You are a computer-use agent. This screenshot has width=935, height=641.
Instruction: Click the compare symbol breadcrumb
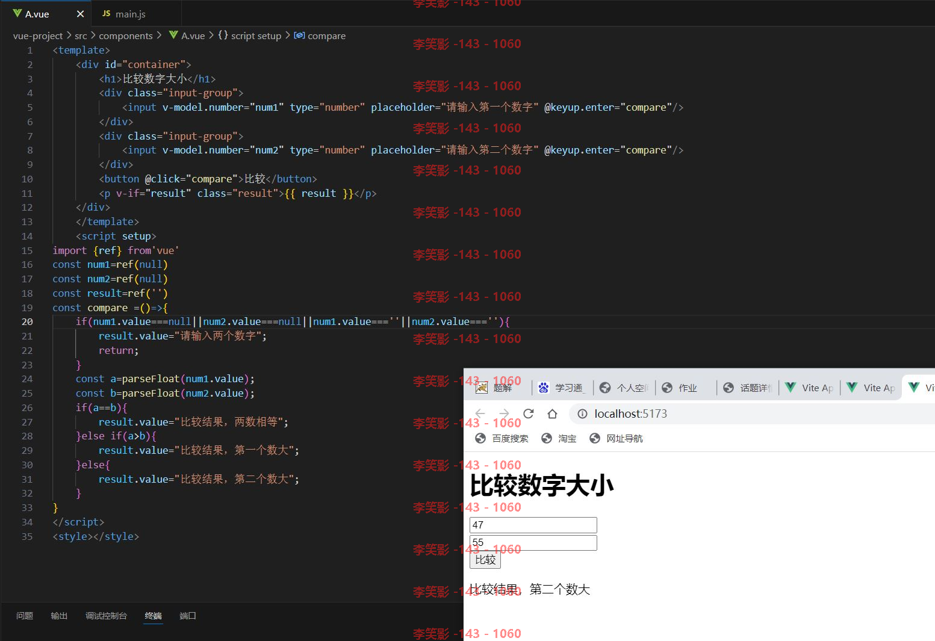pos(320,36)
